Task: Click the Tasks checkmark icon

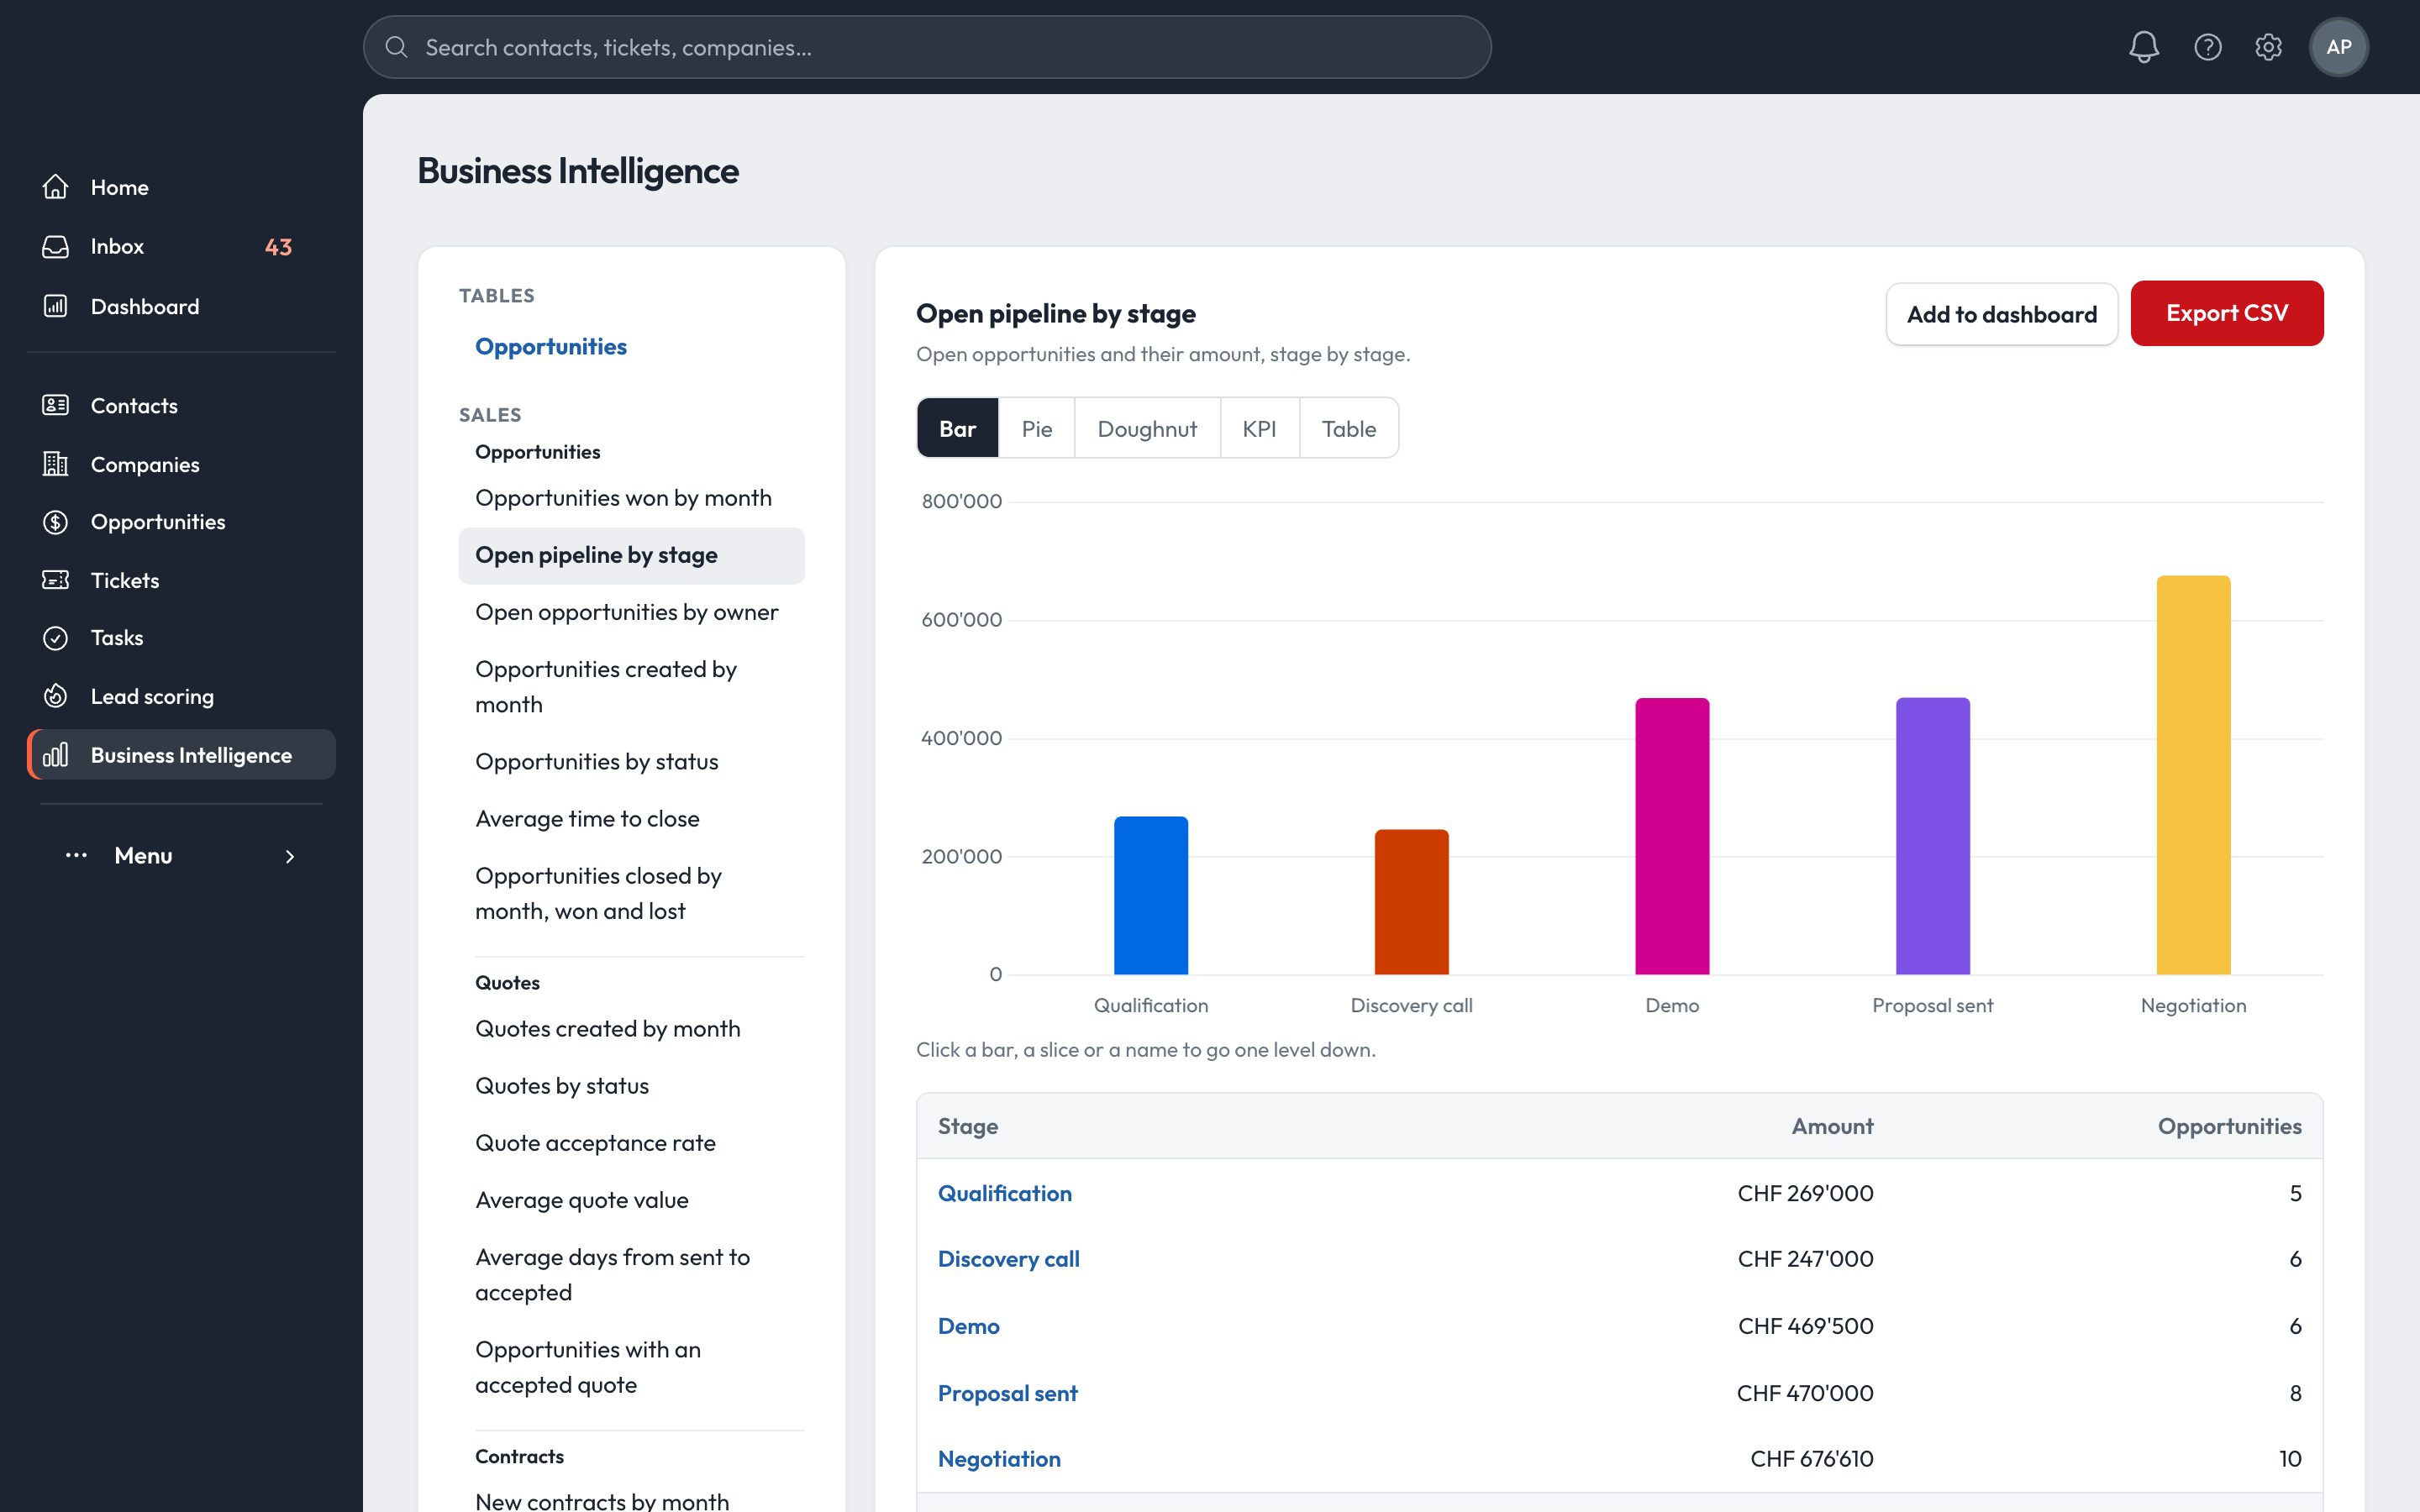Action: [56, 638]
